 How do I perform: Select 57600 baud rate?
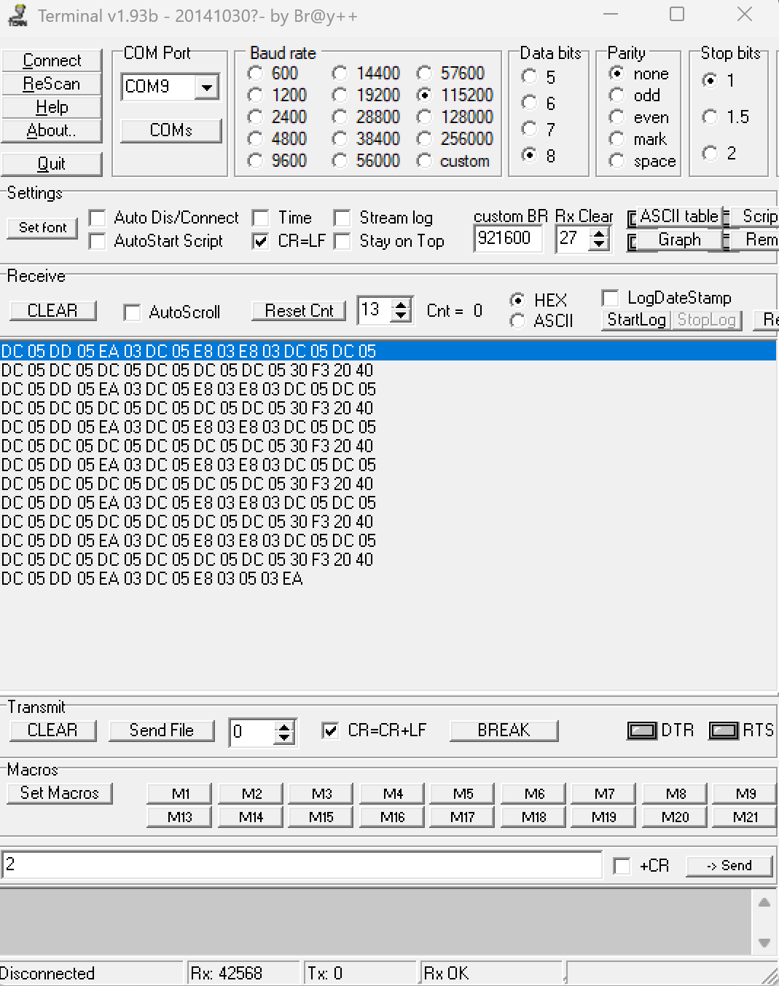[424, 74]
